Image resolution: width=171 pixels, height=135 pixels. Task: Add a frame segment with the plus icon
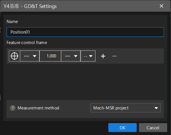pyautogui.click(x=103, y=56)
